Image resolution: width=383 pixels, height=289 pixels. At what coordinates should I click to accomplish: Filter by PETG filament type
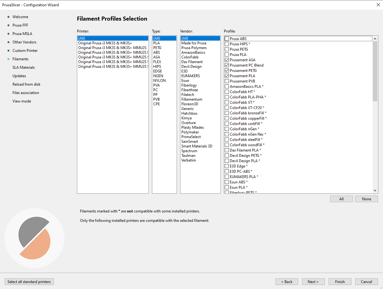[164, 48]
